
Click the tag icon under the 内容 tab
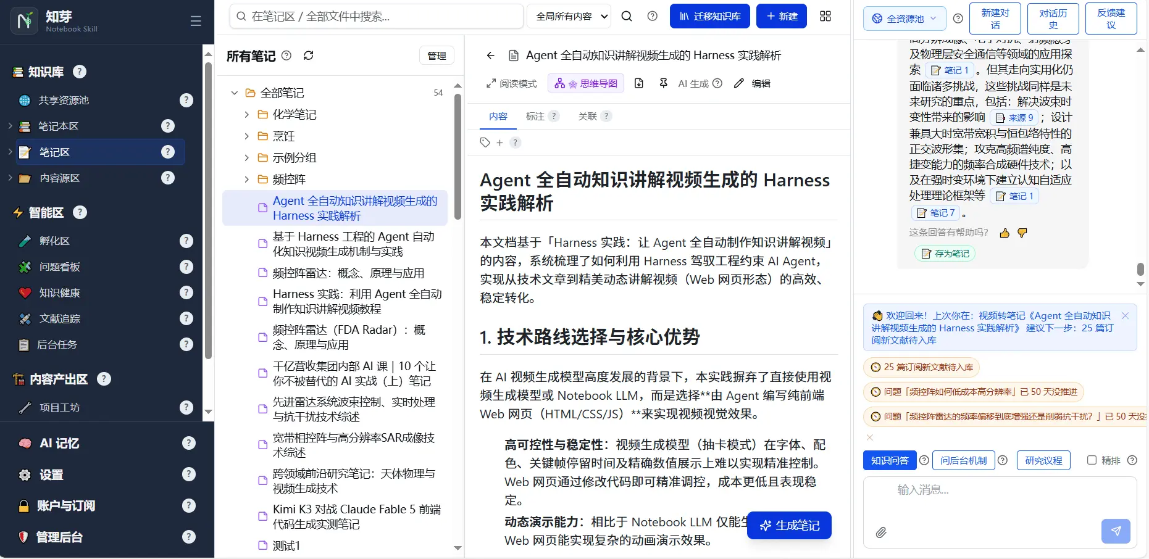(x=485, y=143)
